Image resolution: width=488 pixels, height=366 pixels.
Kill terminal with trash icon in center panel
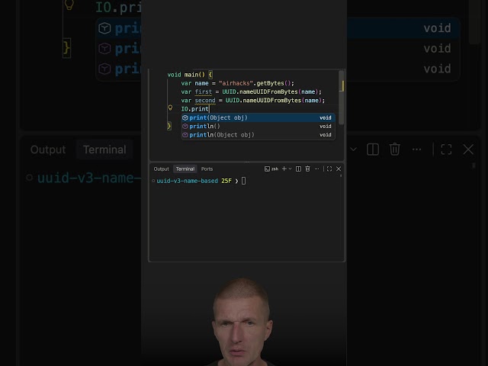(x=307, y=169)
